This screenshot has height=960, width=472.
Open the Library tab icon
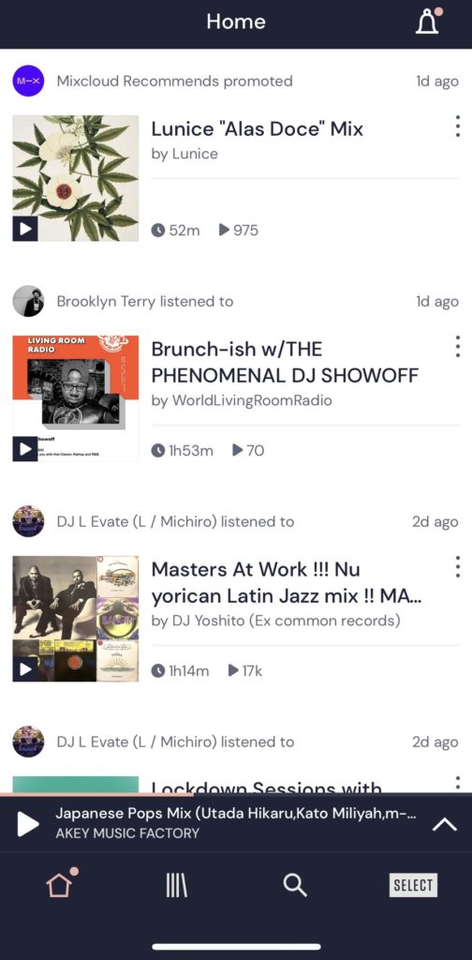(x=177, y=885)
